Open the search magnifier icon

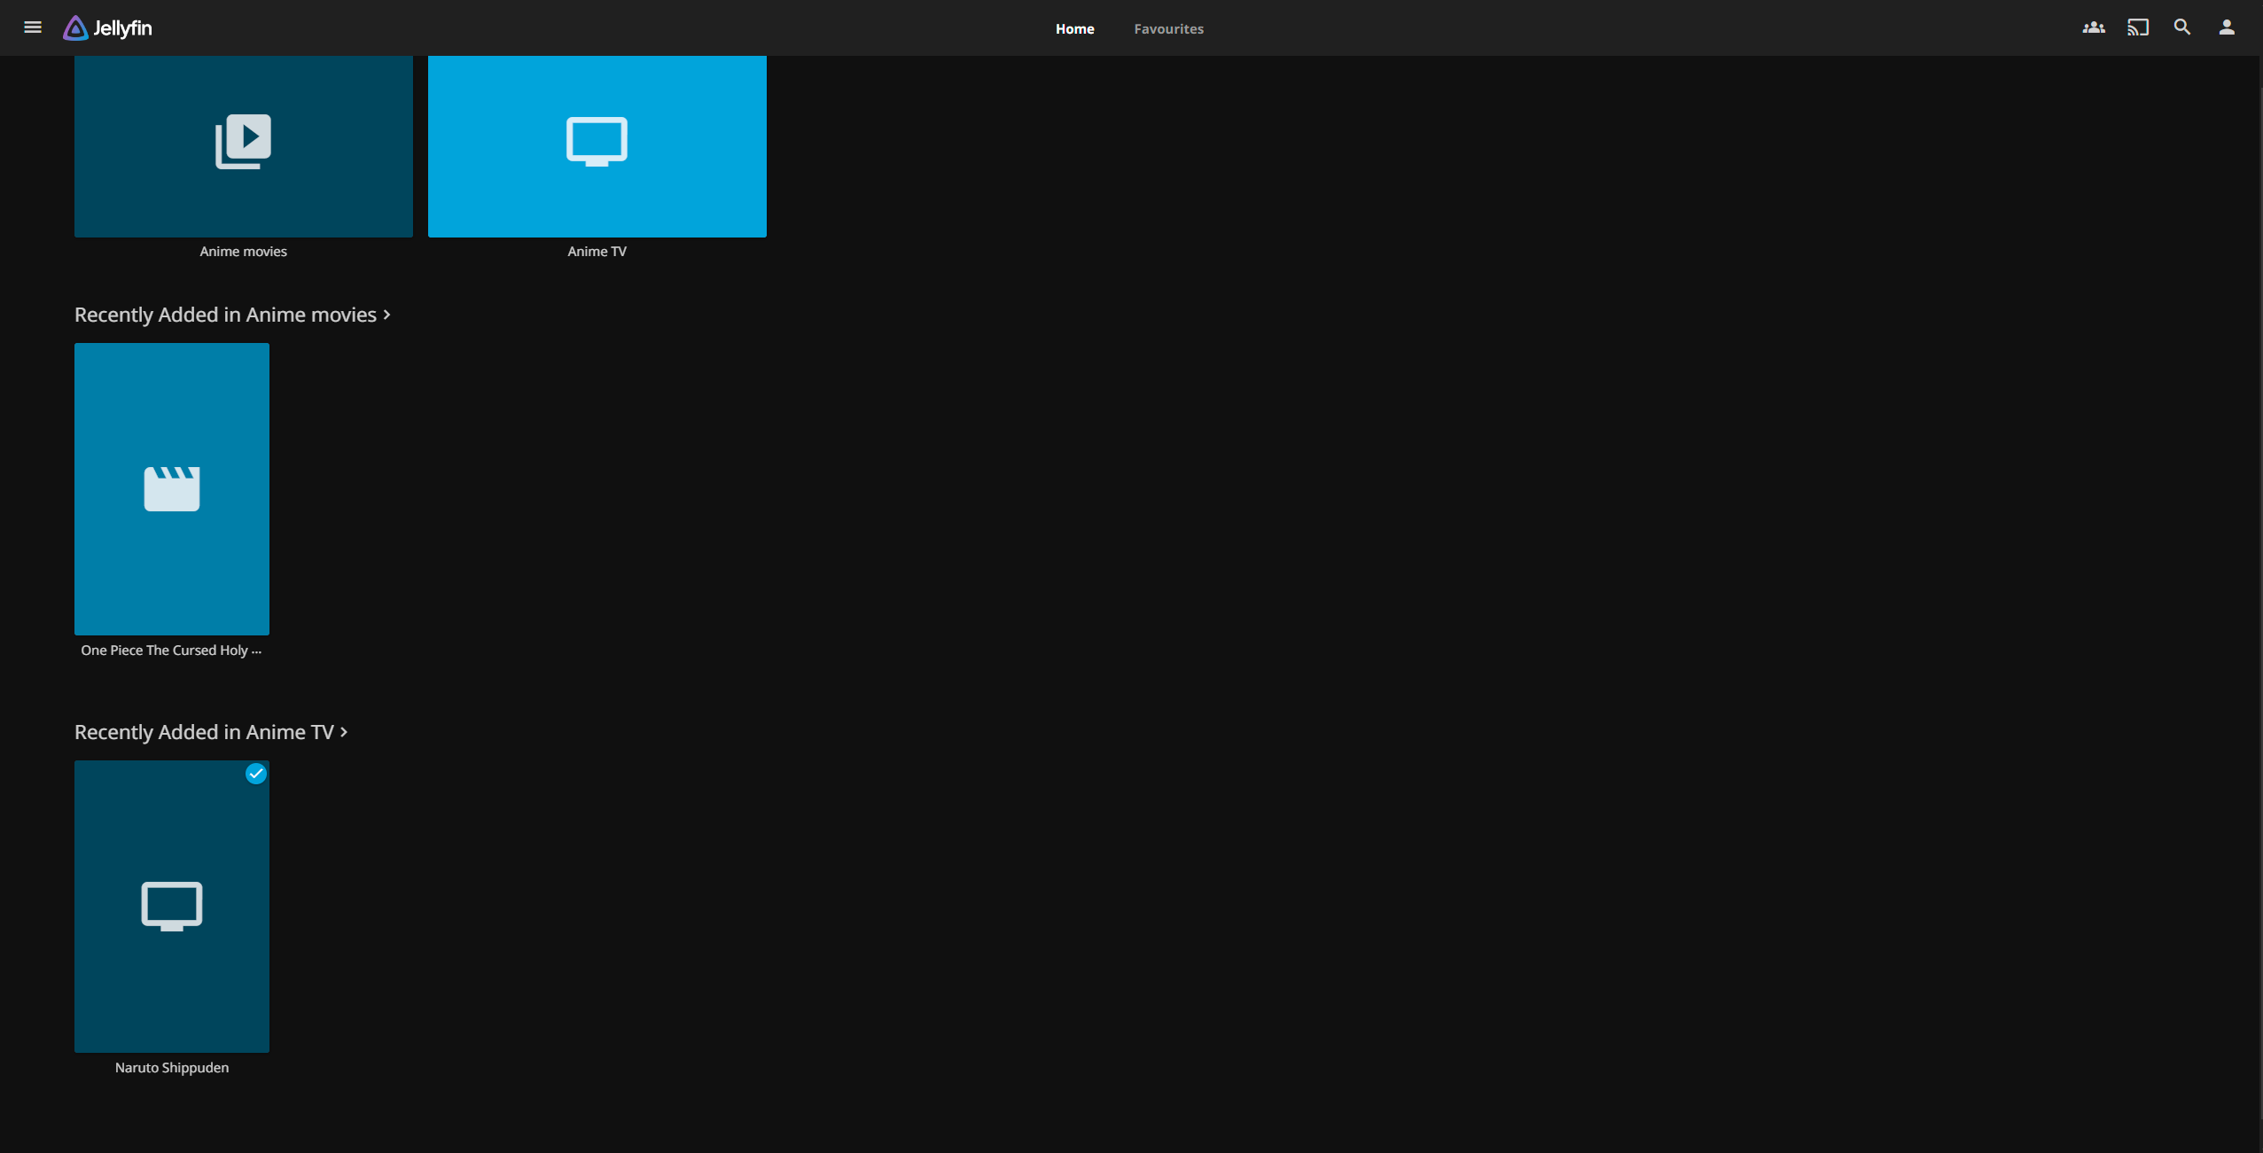[x=2182, y=27]
